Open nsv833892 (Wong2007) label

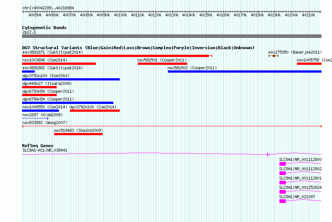point(45,123)
